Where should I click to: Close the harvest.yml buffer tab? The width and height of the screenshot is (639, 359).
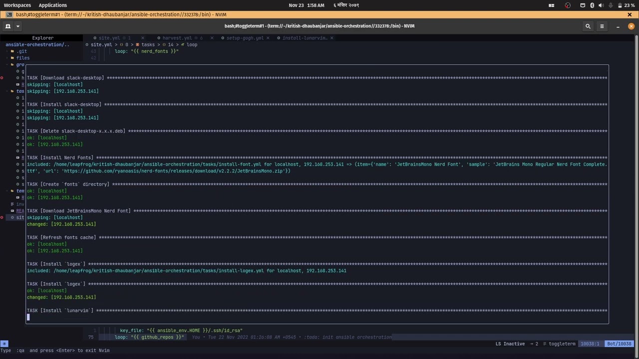(x=212, y=38)
